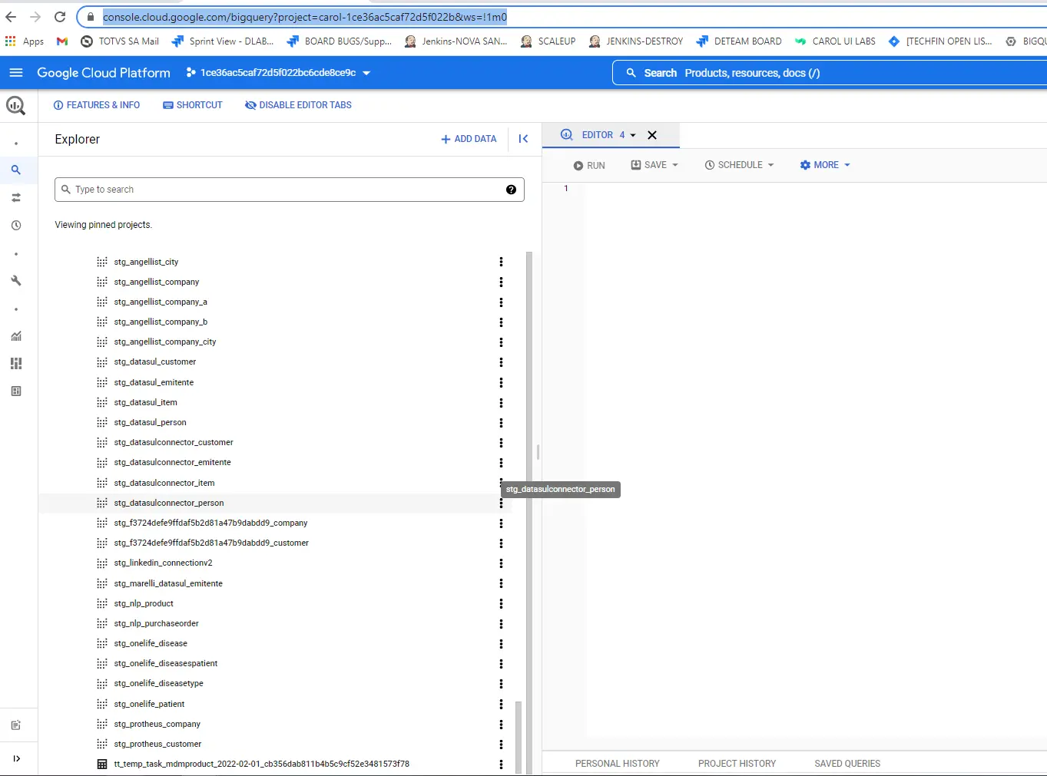Open monitoring chart sidebar icon
This screenshot has width=1047, height=776.
(x=16, y=336)
